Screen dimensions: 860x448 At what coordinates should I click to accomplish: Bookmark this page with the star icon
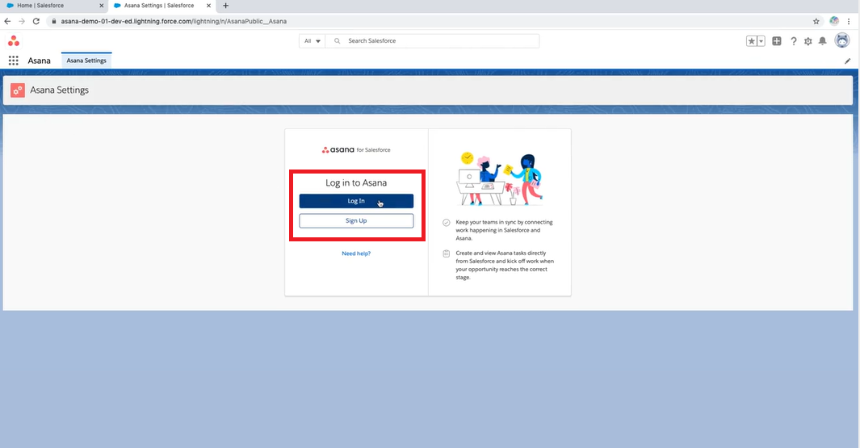click(x=816, y=21)
